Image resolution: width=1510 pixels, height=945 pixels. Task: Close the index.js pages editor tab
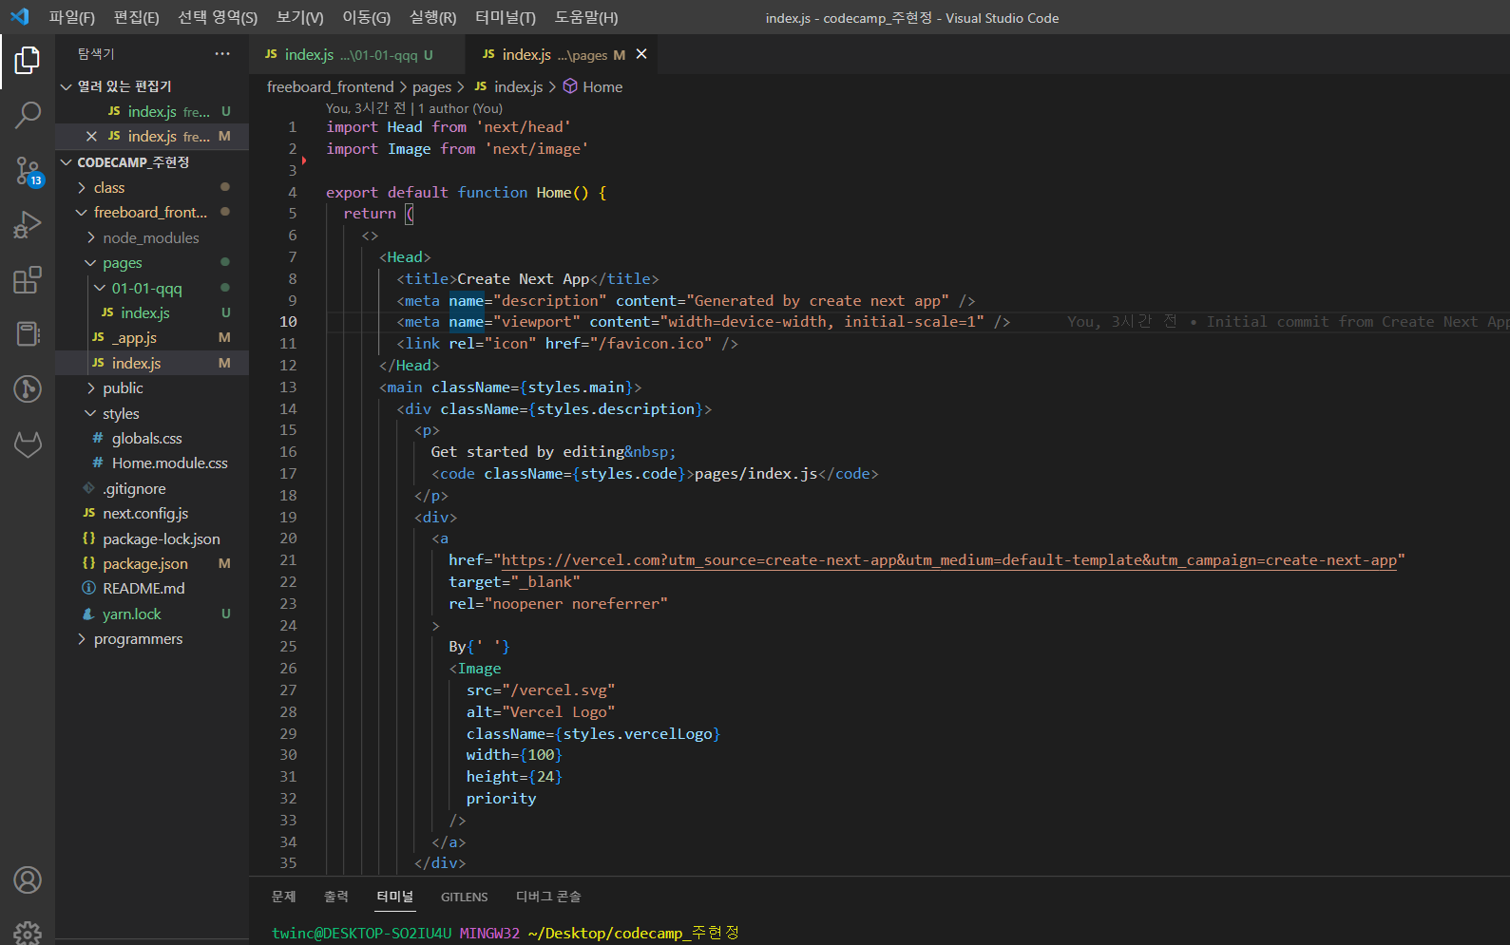click(641, 54)
